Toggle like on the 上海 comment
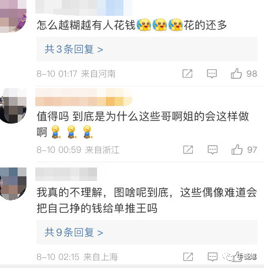 [236, 257]
